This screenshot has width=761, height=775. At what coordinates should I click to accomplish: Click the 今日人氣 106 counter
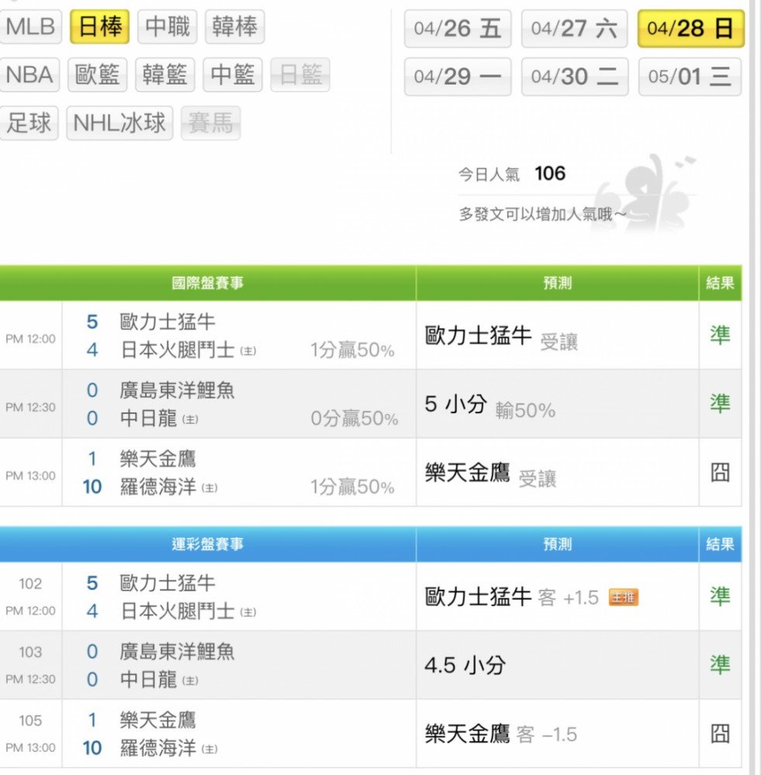(512, 174)
